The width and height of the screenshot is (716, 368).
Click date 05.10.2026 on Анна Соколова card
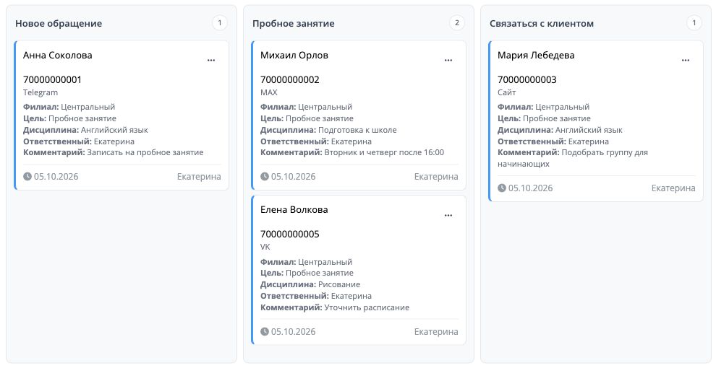coord(56,177)
